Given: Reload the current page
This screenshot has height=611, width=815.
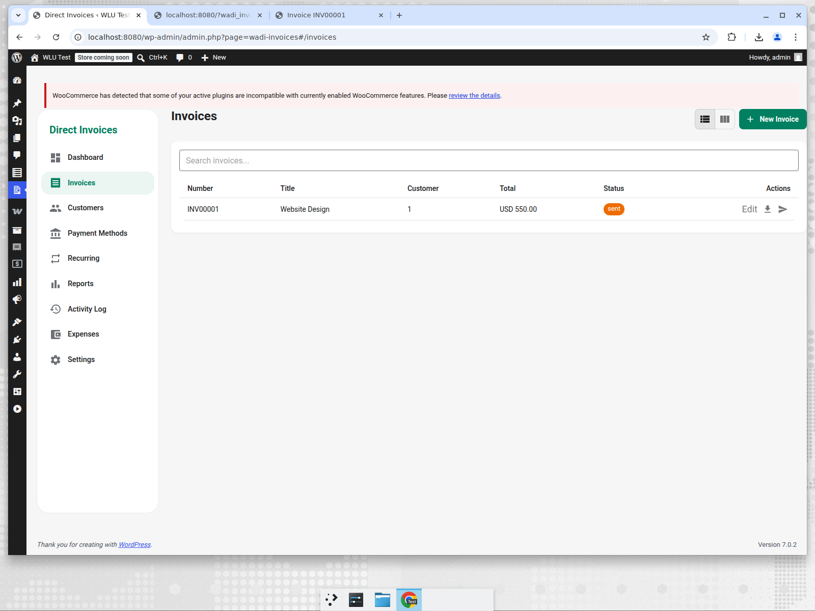Looking at the screenshot, I should tap(56, 37).
